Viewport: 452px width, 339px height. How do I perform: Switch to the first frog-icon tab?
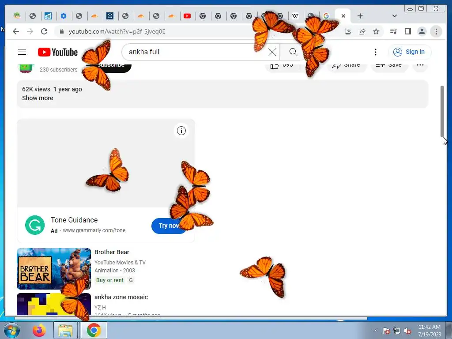point(17,15)
